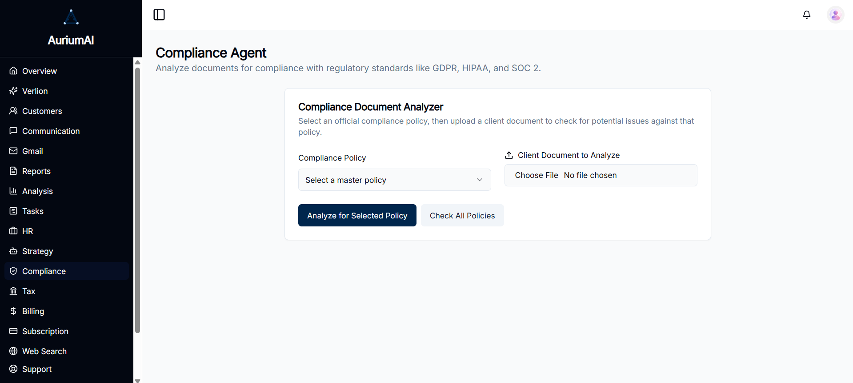Select the Billing dollar icon
Viewport: 853px width, 383px height.
[x=13, y=311]
